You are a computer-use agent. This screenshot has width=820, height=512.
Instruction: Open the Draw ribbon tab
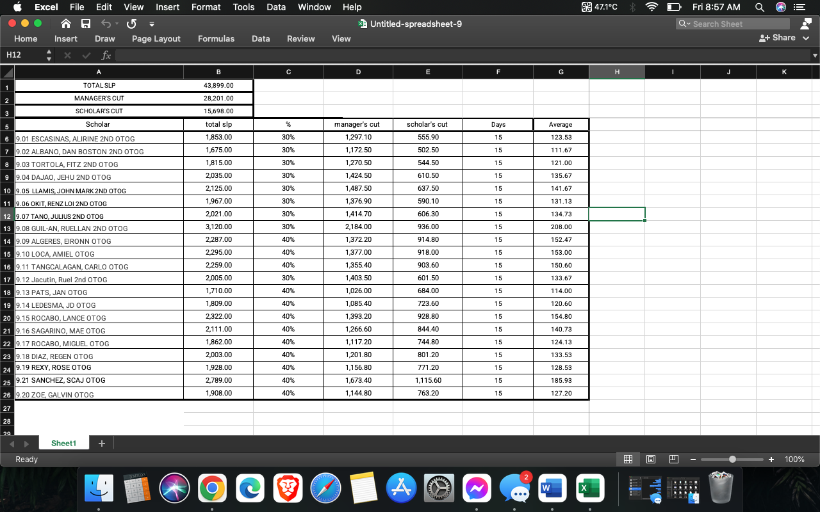point(105,38)
